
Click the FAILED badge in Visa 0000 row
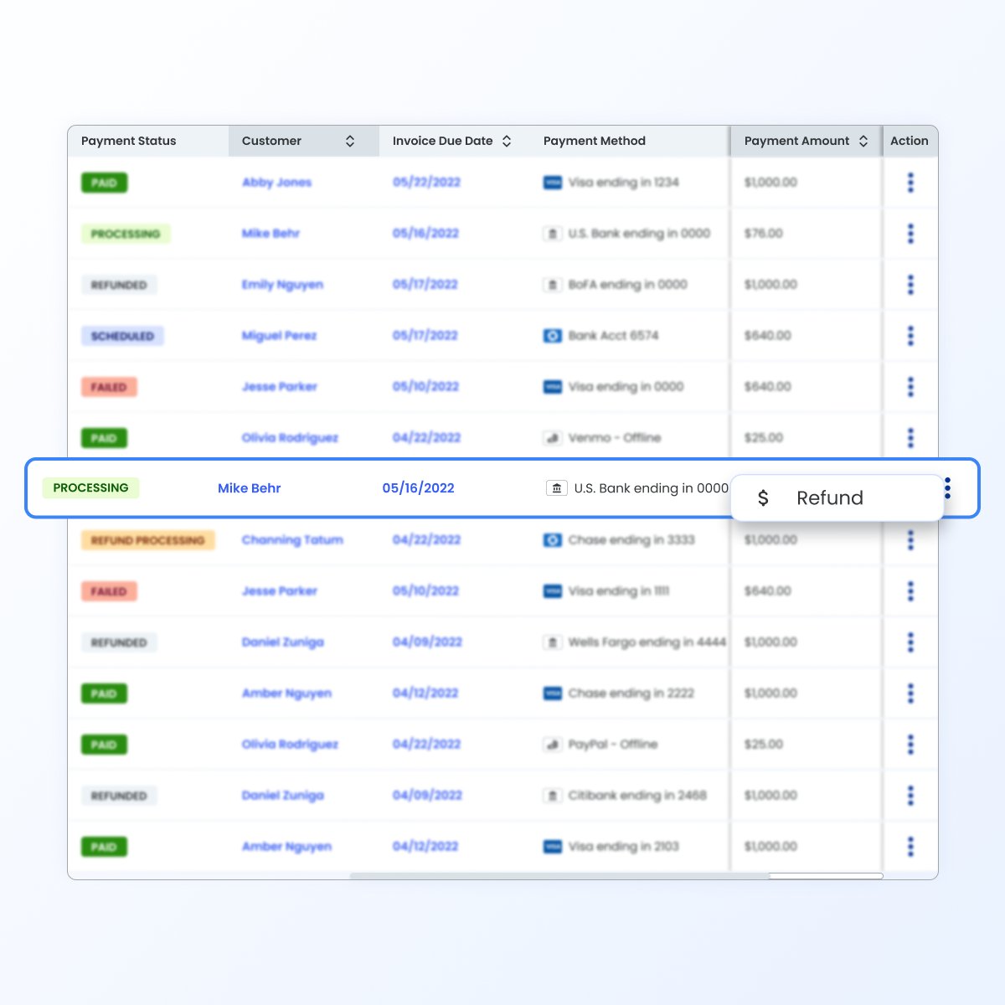[109, 387]
